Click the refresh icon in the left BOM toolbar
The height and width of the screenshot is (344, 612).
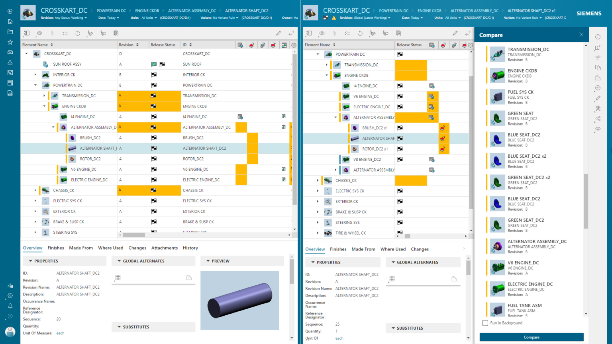click(x=78, y=33)
